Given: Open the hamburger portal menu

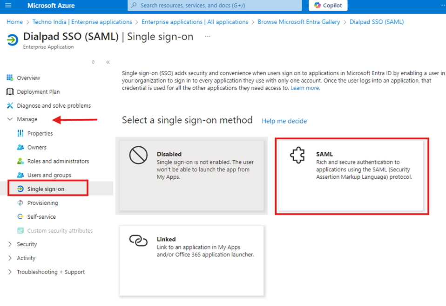Looking at the screenshot, I should click(8, 6).
